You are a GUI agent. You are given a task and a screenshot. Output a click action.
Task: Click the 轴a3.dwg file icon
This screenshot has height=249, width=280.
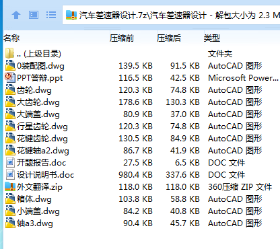[10, 223]
